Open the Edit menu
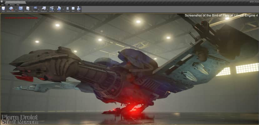The image size is (259, 125). [7, 5]
